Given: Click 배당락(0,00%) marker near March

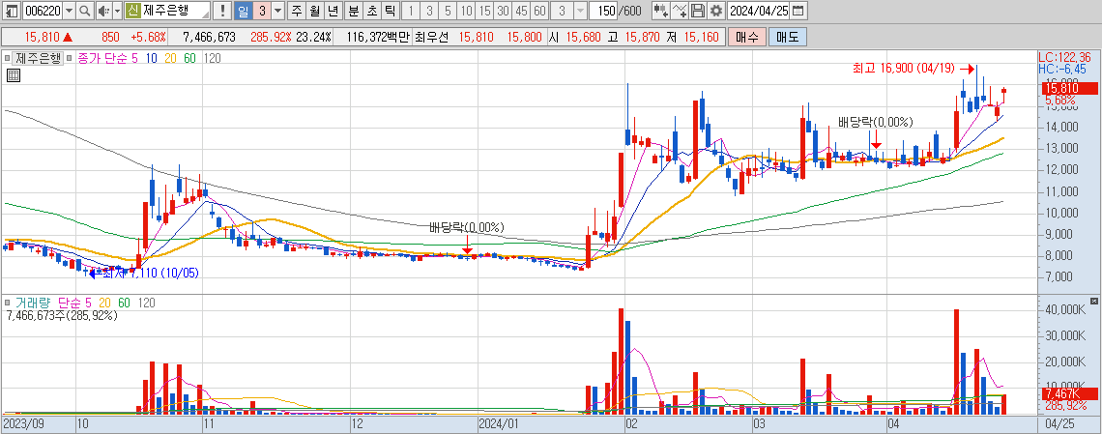Looking at the screenshot, I should (875, 122).
